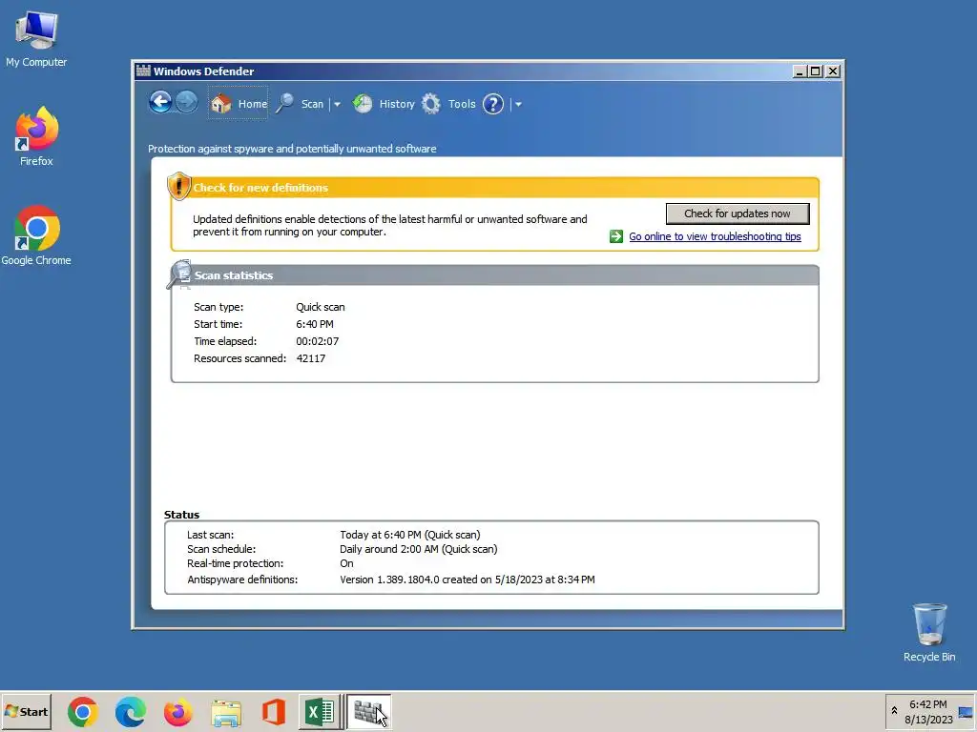
Task: Select the Protection against spyware subtitle text
Action: [292, 149]
